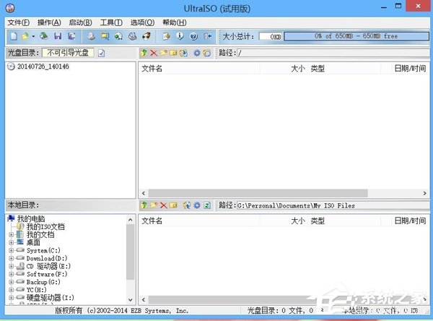Expand the 我的文档 tree node
Screen dimensions: 433x321
(10, 234)
